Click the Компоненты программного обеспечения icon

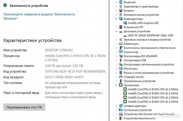coord(121,48)
